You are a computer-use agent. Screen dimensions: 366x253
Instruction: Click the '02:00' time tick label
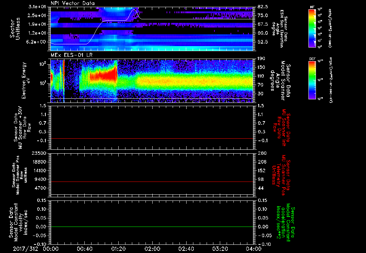click(x=152, y=249)
